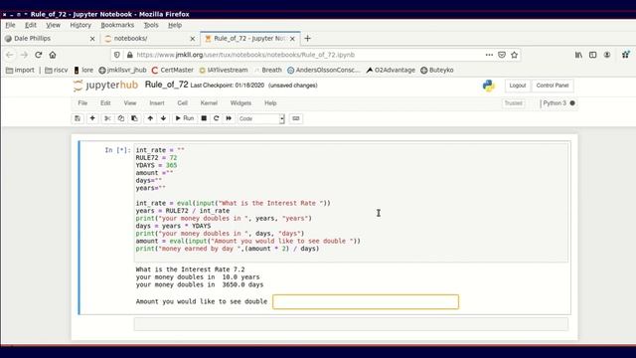Open the riscv bookmarks folder
Image resolution: width=636 pixels, height=358 pixels.
[57, 71]
